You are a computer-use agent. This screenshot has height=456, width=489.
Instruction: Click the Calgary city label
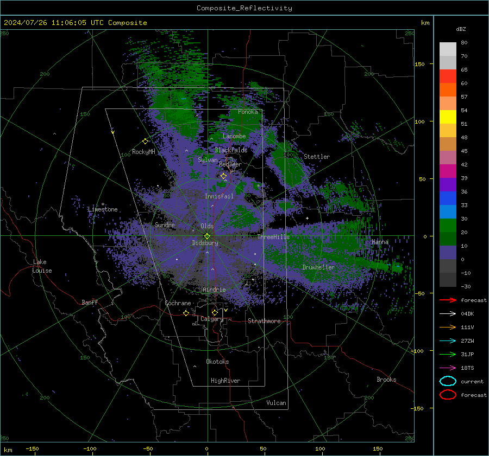(212, 319)
